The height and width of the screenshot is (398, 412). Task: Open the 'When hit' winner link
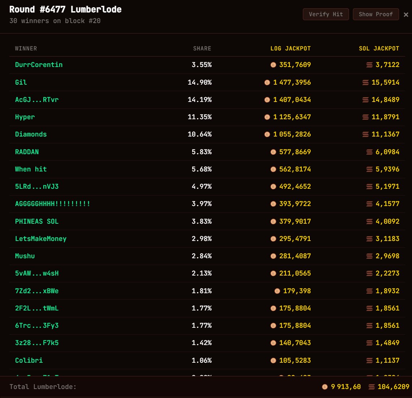pyautogui.click(x=31, y=169)
